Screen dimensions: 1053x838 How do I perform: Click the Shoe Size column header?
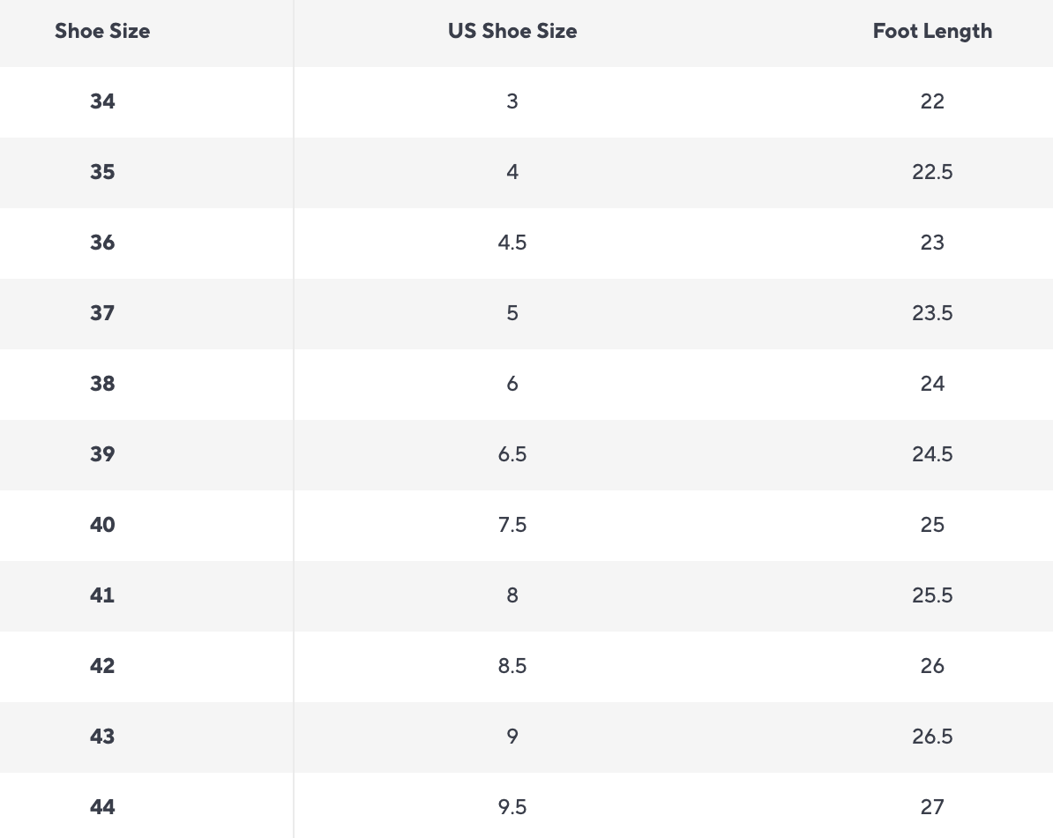pyautogui.click(x=102, y=32)
